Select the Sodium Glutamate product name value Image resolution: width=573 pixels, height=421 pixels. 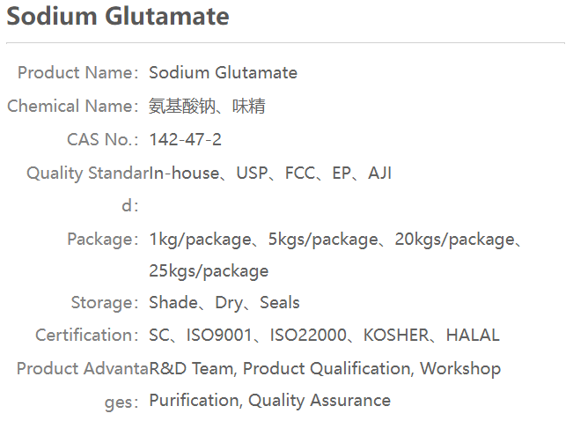(223, 73)
